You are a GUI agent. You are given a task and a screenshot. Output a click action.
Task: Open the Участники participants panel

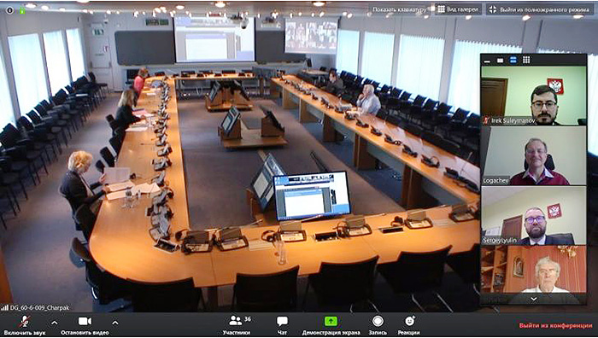tap(237, 325)
